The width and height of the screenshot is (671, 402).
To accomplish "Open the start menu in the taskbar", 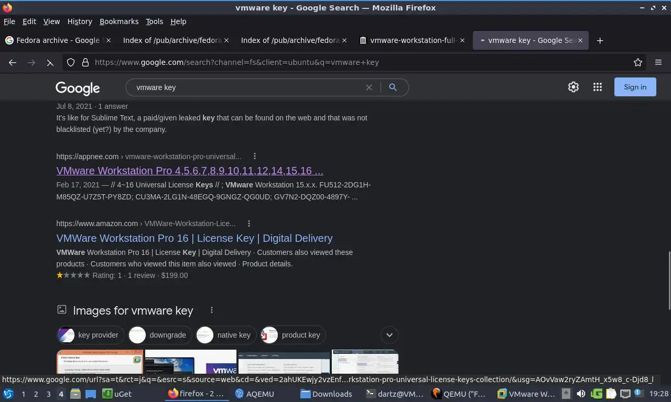I will tap(8, 394).
